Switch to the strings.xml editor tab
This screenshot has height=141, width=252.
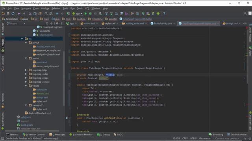pos(232,23)
